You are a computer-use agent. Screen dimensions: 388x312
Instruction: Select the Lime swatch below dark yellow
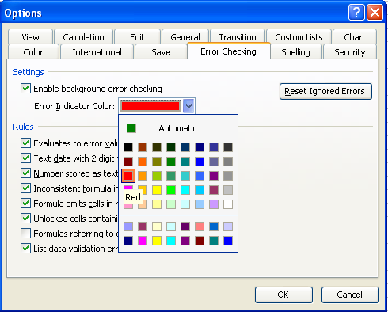tap(157, 176)
